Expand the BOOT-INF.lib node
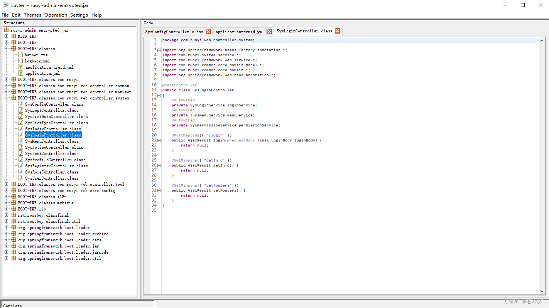The image size is (549, 308). click(x=7, y=209)
